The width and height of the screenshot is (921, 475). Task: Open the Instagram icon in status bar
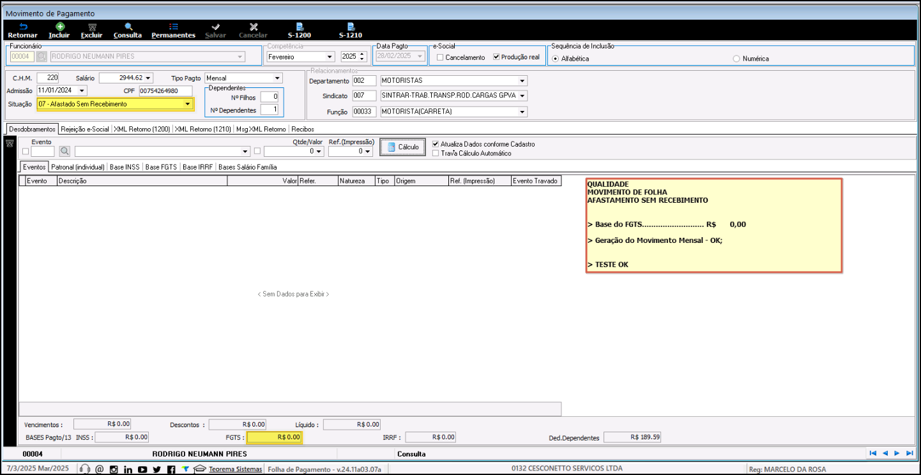[114, 469]
